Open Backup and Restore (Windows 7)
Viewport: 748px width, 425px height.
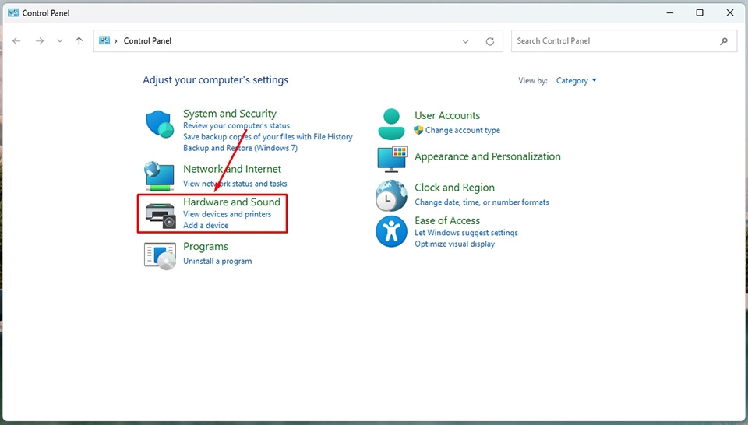pos(241,148)
